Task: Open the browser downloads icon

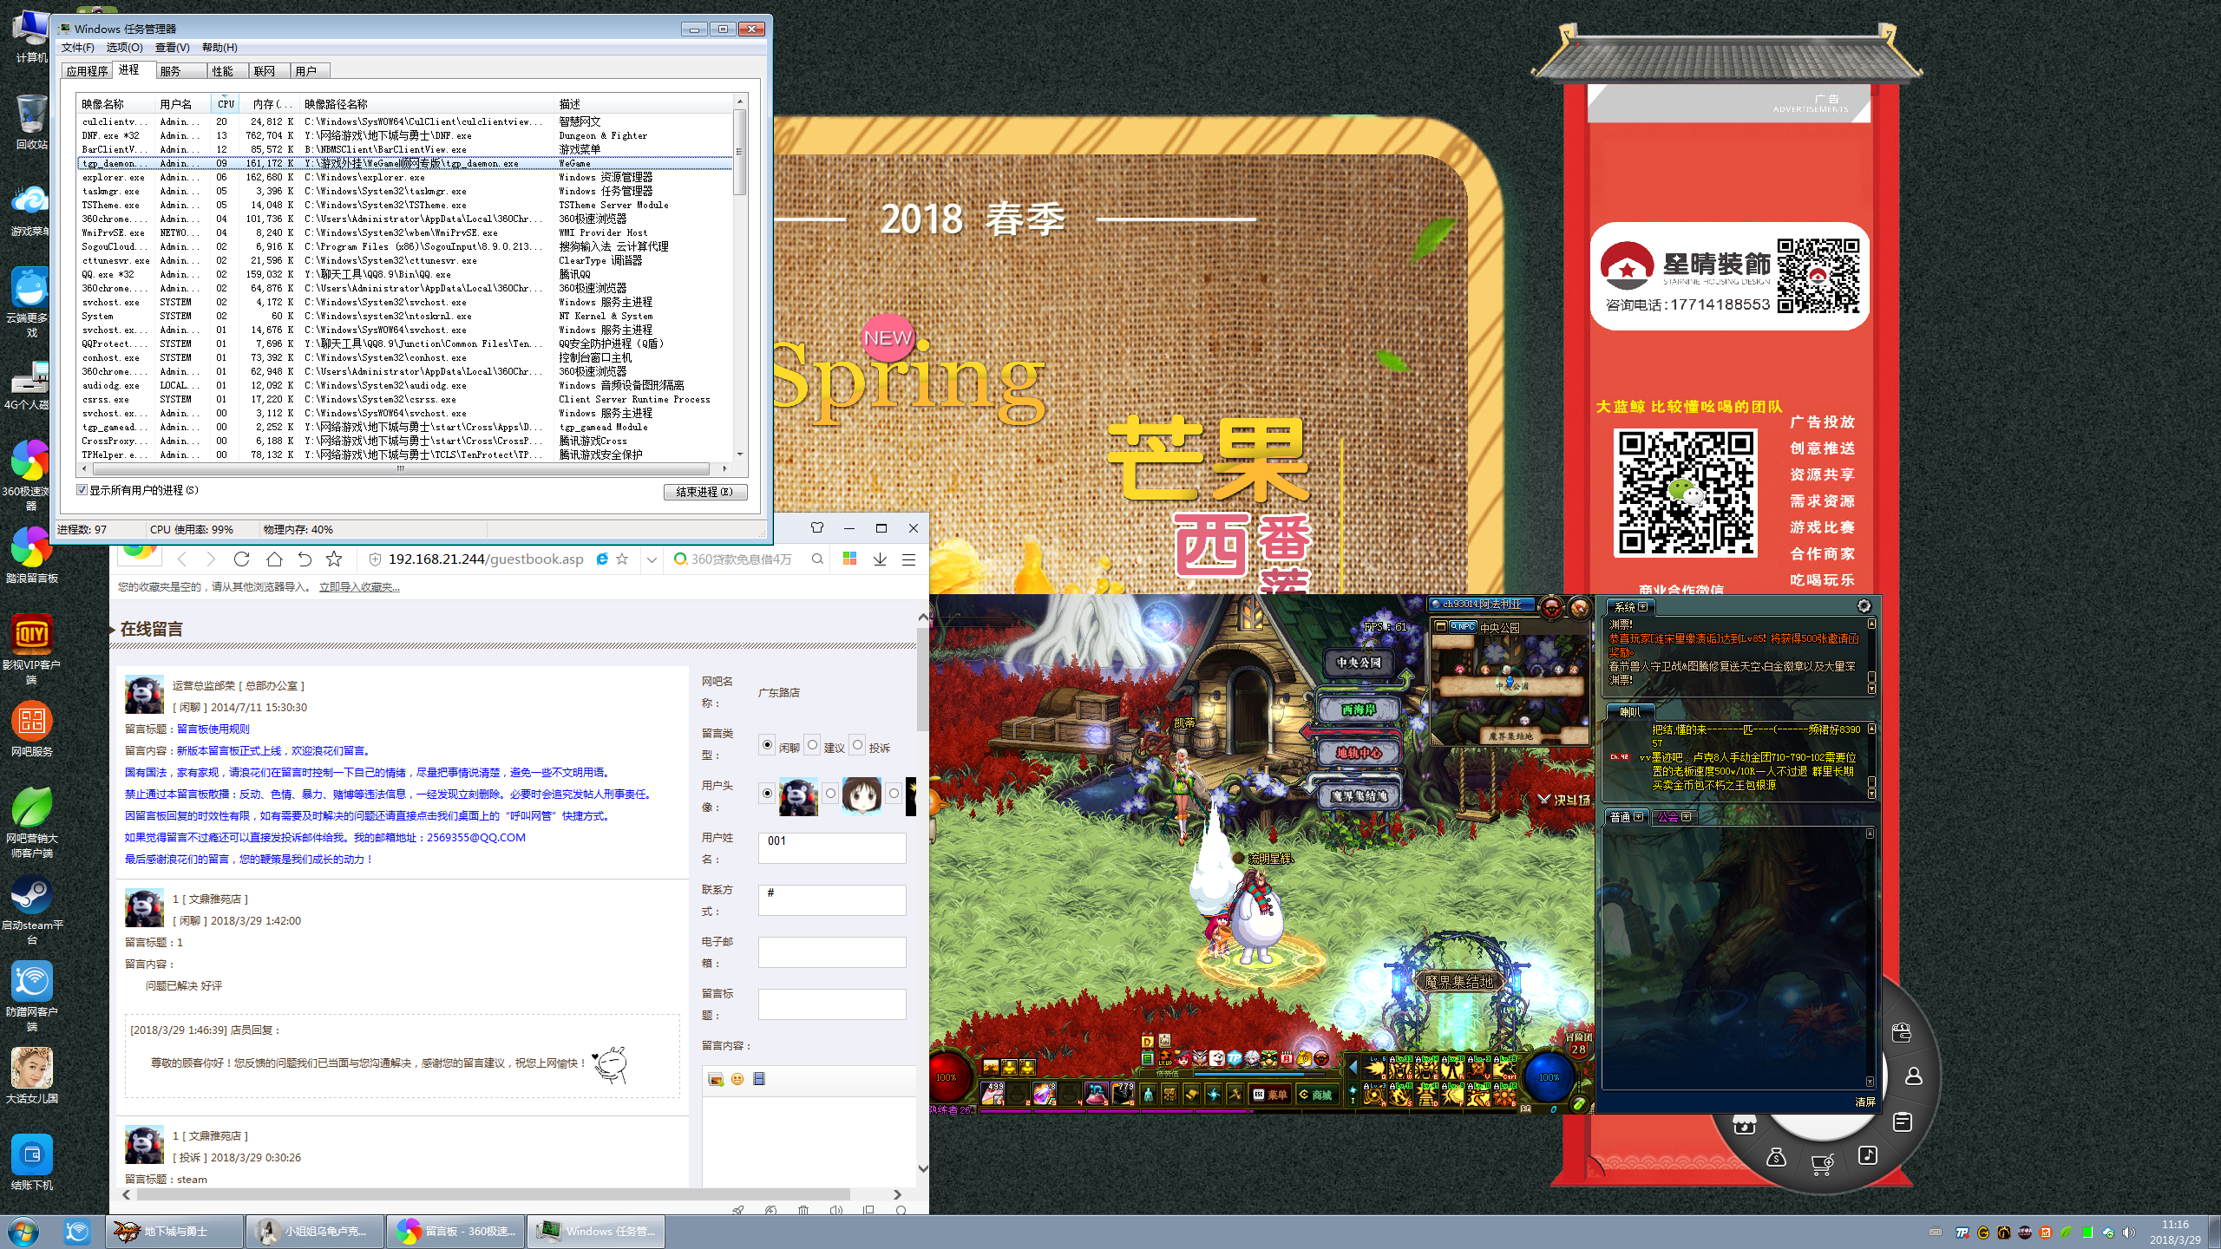Action: [x=880, y=559]
